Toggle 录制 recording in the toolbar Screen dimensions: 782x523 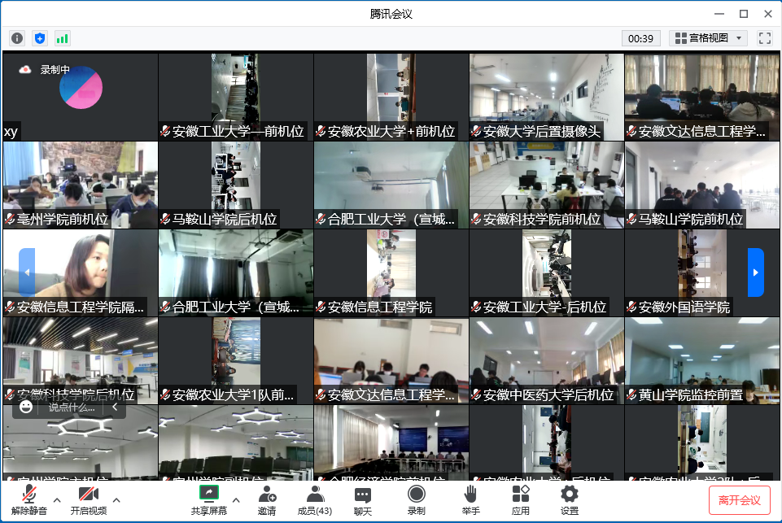click(x=417, y=500)
